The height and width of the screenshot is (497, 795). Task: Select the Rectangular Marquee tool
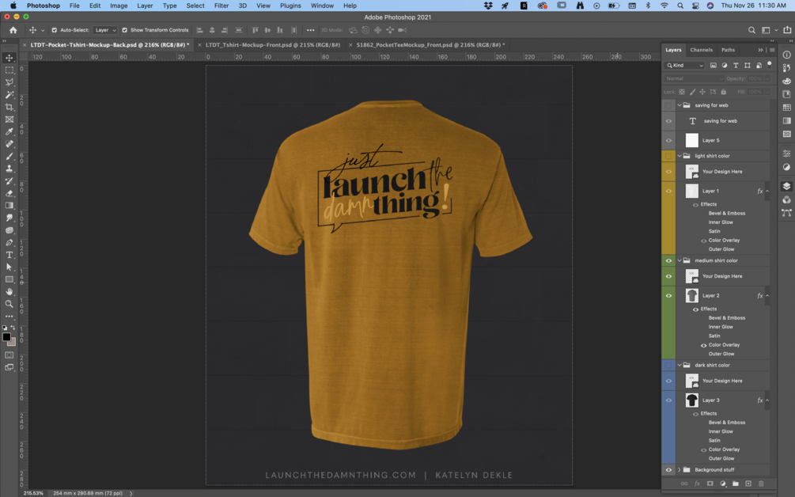[9, 70]
